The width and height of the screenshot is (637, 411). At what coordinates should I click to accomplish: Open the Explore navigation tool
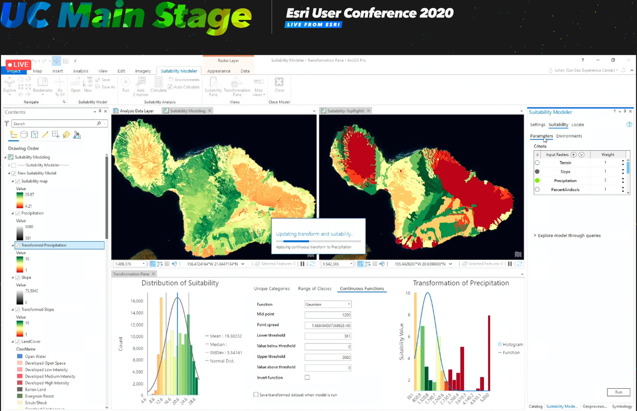[x=10, y=85]
